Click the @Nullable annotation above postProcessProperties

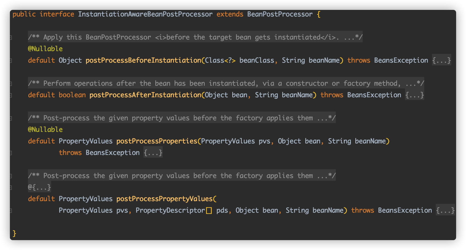(45, 129)
